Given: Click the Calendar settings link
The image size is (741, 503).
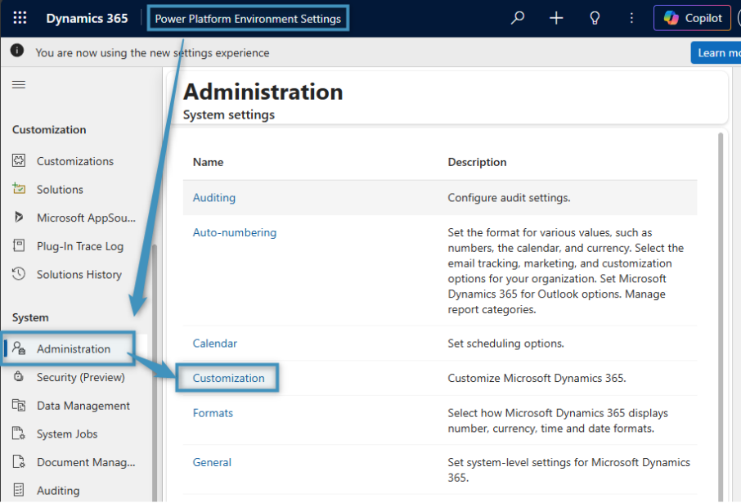Looking at the screenshot, I should pyautogui.click(x=214, y=344).
